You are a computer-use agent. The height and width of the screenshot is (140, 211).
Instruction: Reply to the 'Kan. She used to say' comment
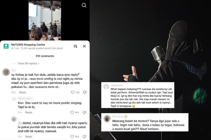point(29,112)
